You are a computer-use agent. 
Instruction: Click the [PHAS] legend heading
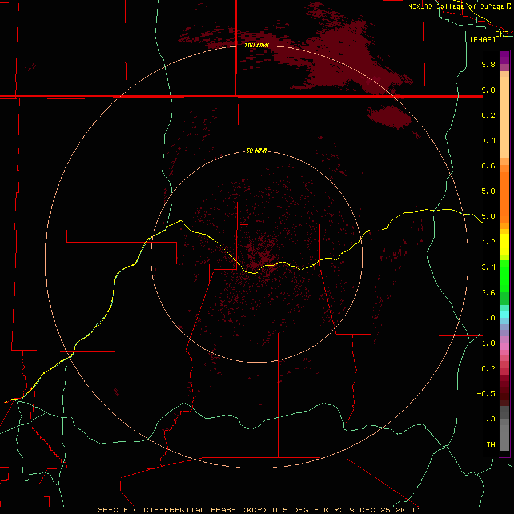pos(483,39)
